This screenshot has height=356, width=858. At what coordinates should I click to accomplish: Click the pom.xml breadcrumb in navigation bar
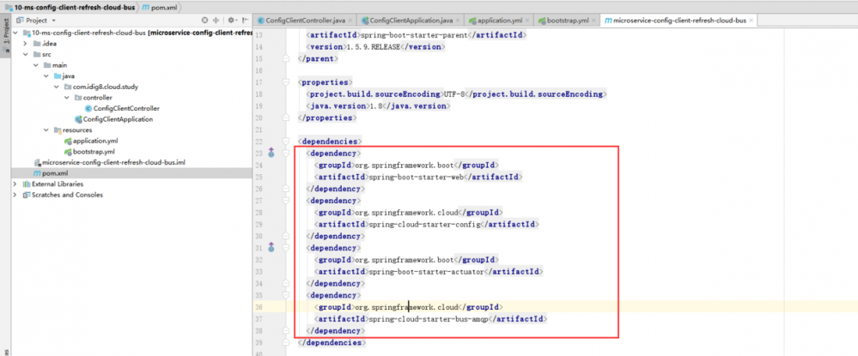[x=160, y=8]
